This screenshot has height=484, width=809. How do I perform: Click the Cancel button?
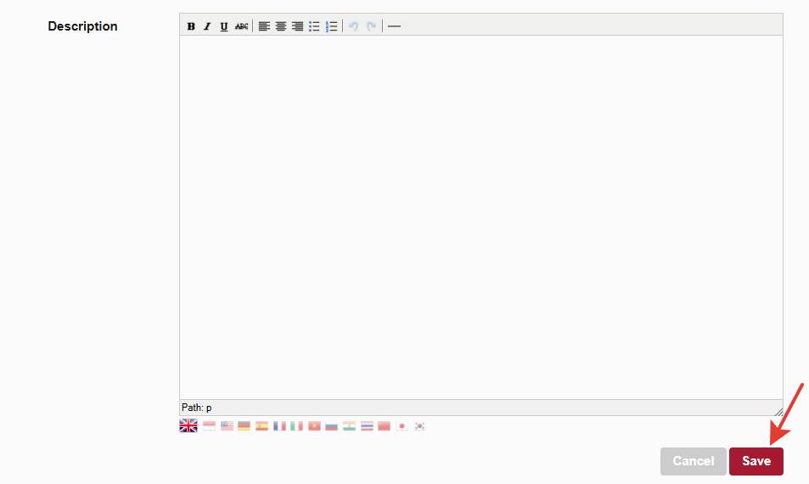693,461
